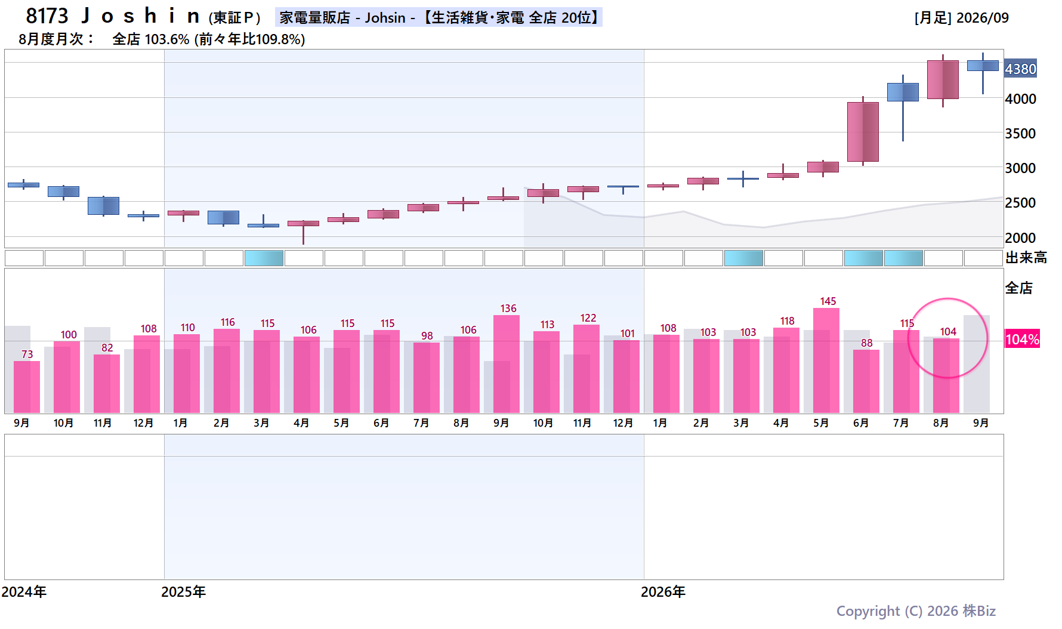Viewport: 1062px width, 629px height.
Task: Click the 3500 price axis label
Action: (x=1020, y=134)
